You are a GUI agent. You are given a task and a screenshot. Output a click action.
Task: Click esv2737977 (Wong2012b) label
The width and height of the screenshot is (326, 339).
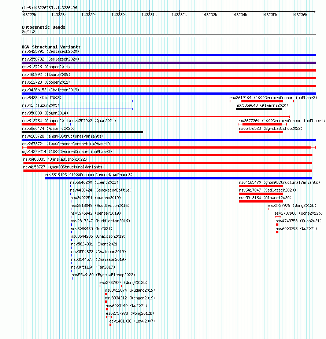point(123,283)
